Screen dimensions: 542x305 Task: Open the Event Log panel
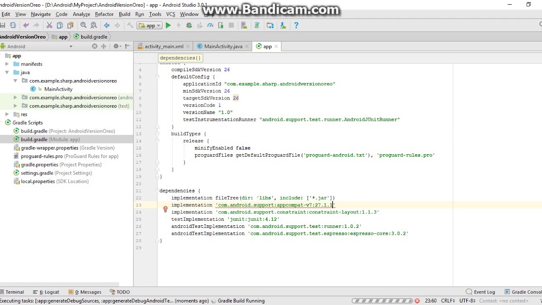tap(480, 292)
